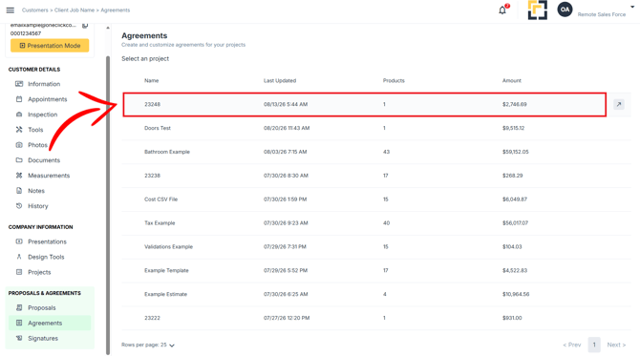
Task: Go to Next page
Action: pos(616,345)
